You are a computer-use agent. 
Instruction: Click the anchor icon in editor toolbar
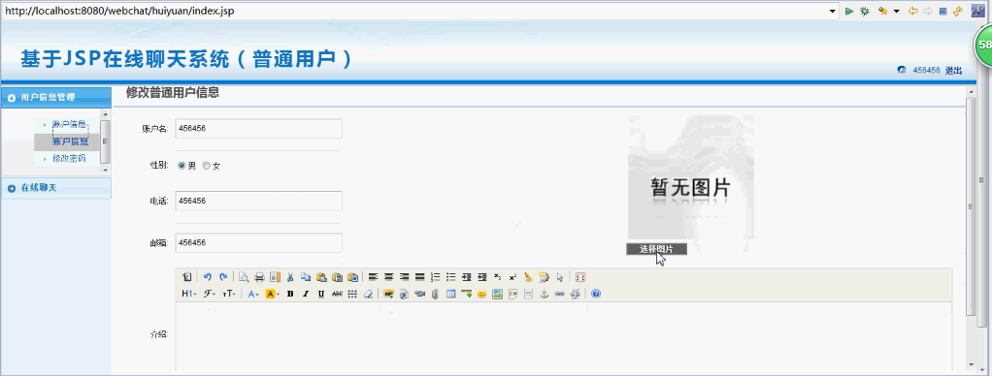coord(544,294)
